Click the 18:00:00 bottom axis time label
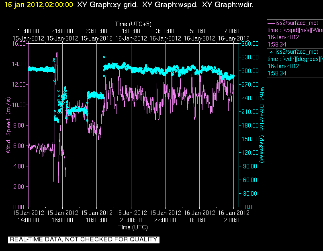 tap(96, 220)
